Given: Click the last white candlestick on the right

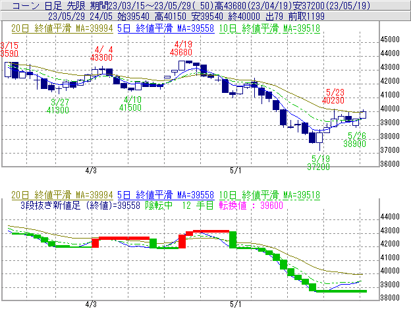Looking at the screenshot, I should click(x=364, y=115).
